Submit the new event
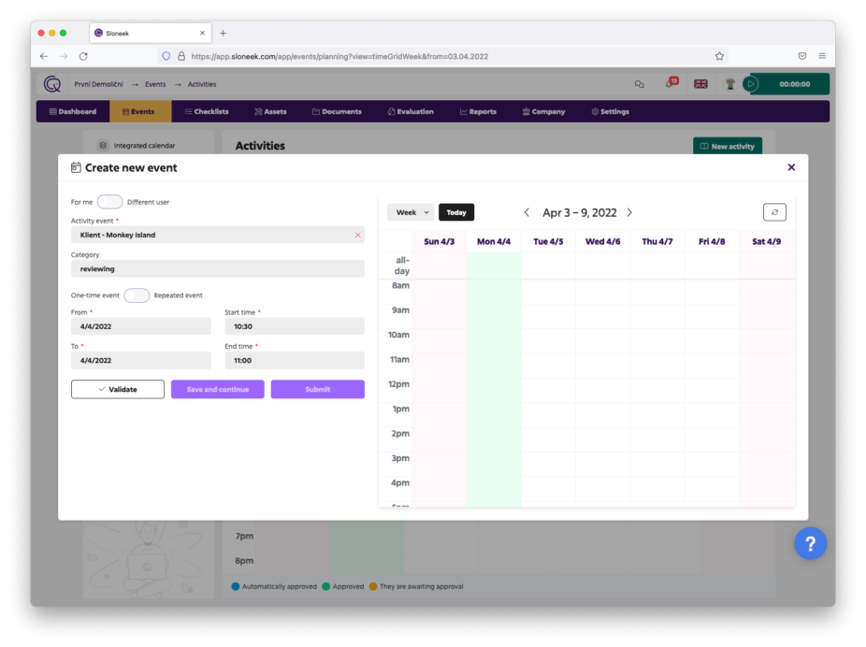The height and width of the screenshot is (647, 866). coord(317,389)
